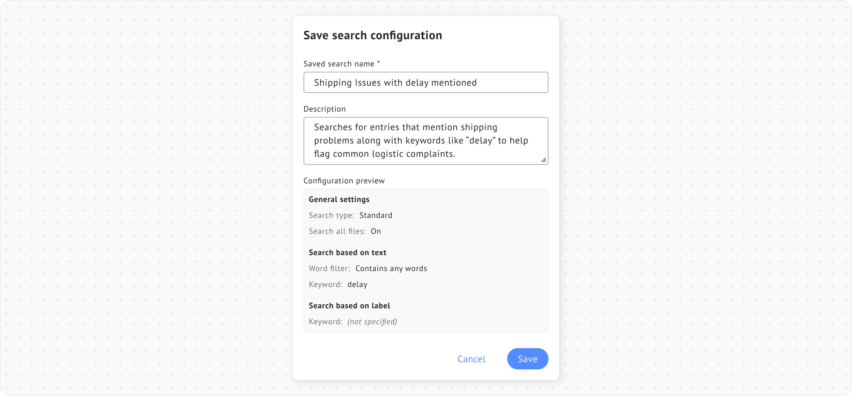Screen dimensions: 852x396
Task: Click the 'Description' field label
Action: (x=324, y=109)
